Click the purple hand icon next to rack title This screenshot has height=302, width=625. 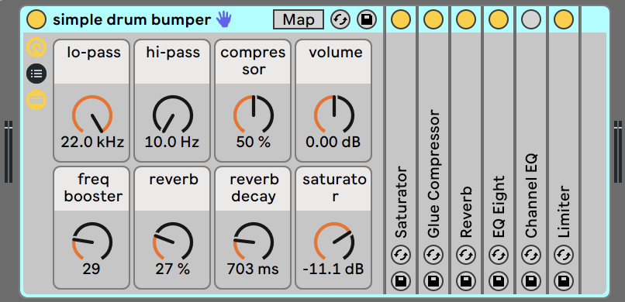[224, 19]
